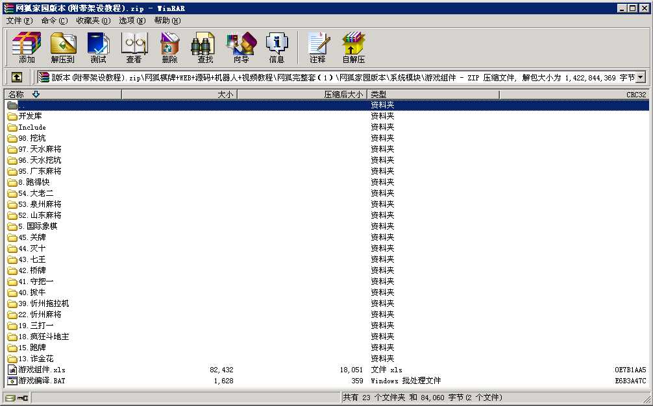This screenshot has height=406, width=653.
Task: Open the 命令(C) menu
Action: pyautogui.click(x=55, y=20)
